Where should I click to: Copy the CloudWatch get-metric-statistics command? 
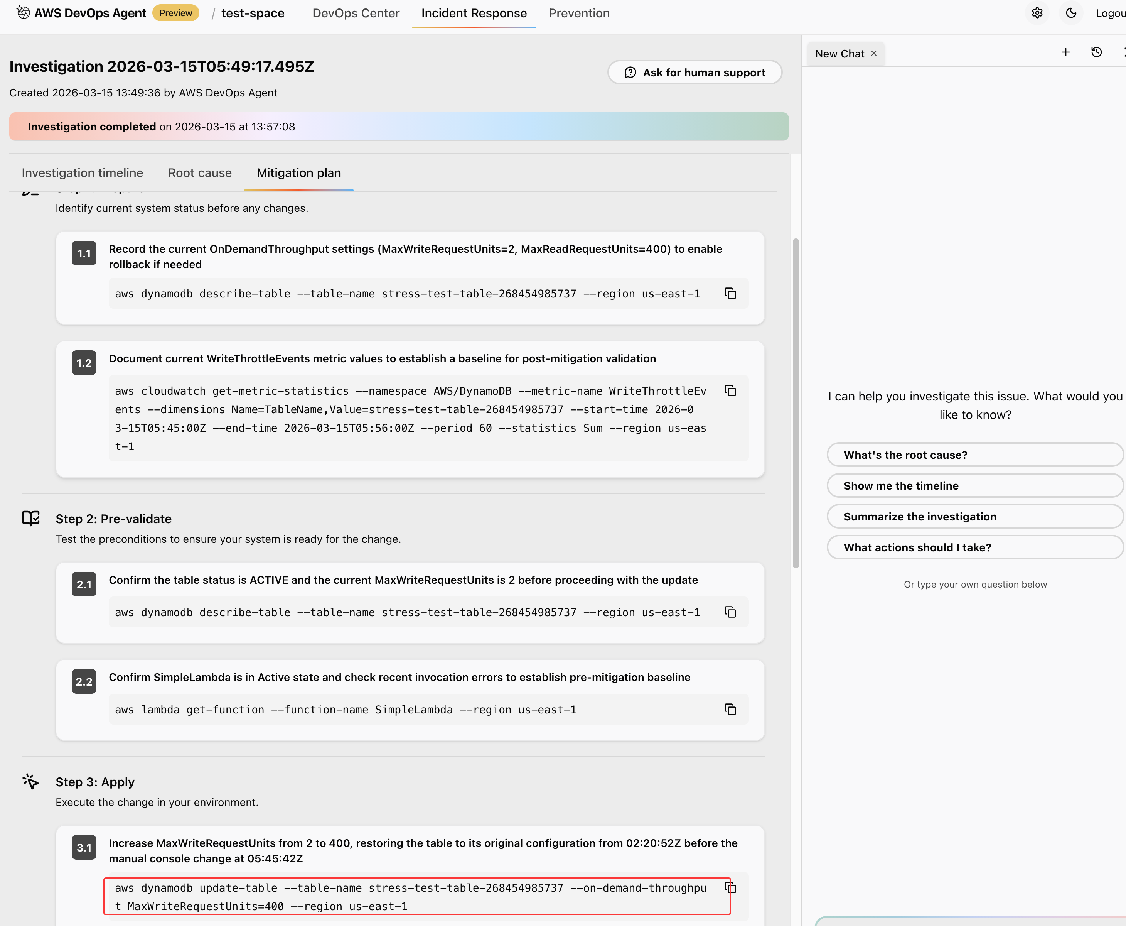[x=730, y=391]
